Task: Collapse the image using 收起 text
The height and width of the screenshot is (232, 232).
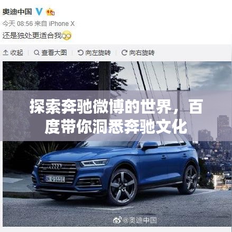Action: 16,53
